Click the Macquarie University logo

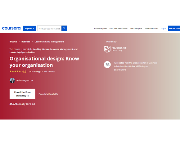coord(115,49)
